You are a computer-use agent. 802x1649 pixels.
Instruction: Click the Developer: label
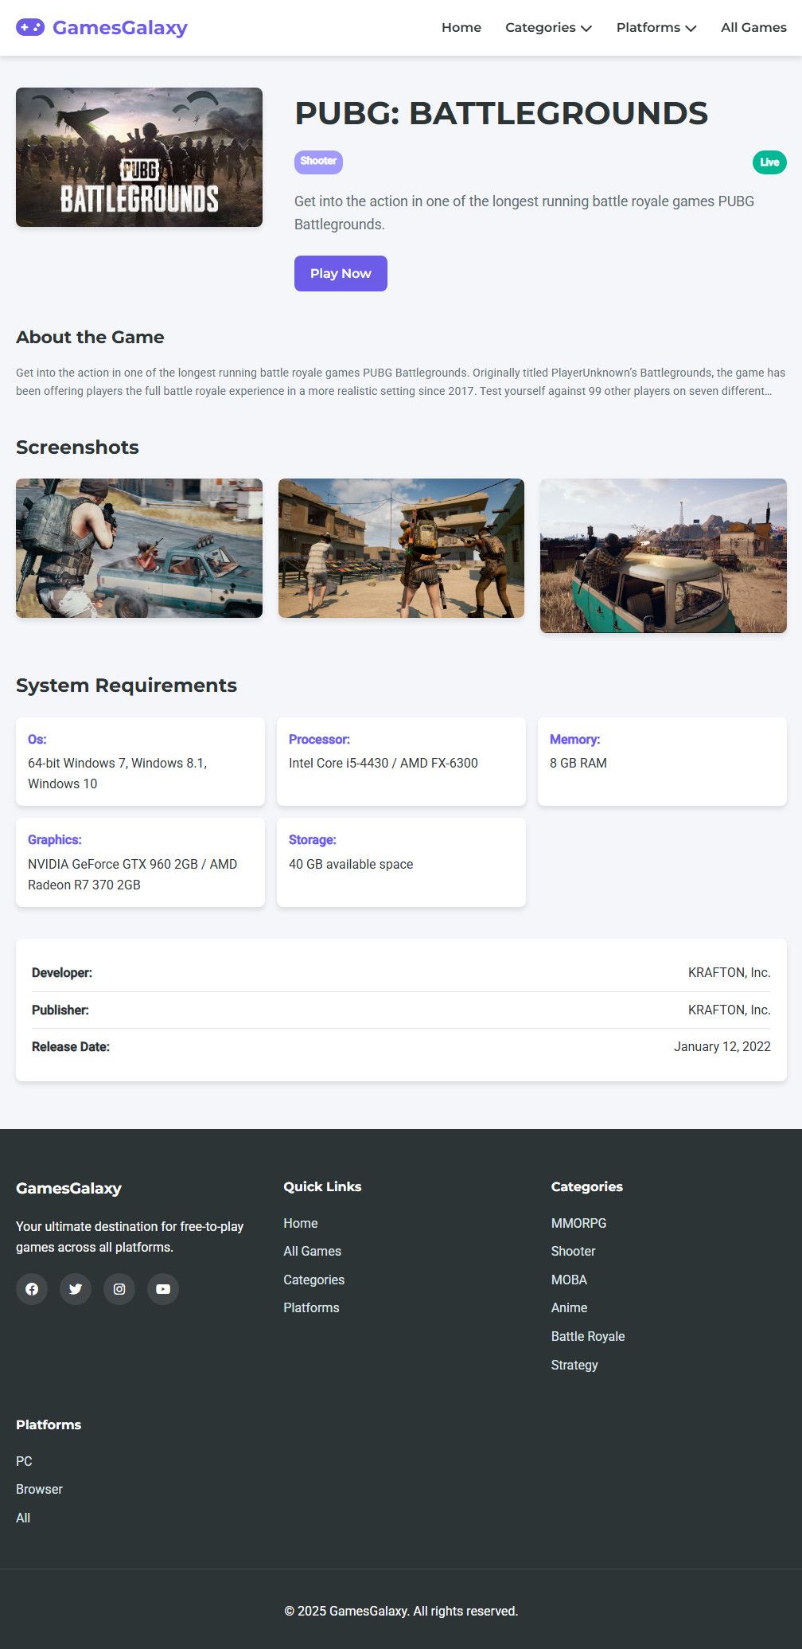click(x=62, y=972)
